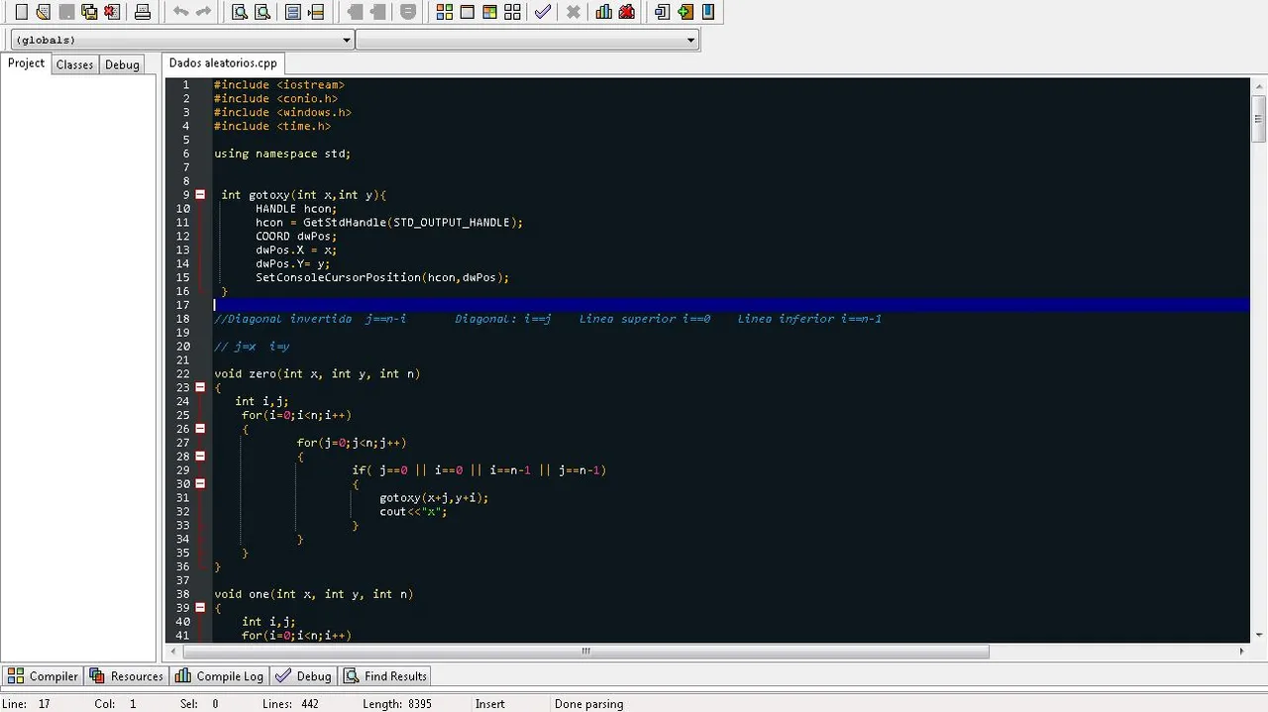Click the New file toolbar icon

pos(21,12)
